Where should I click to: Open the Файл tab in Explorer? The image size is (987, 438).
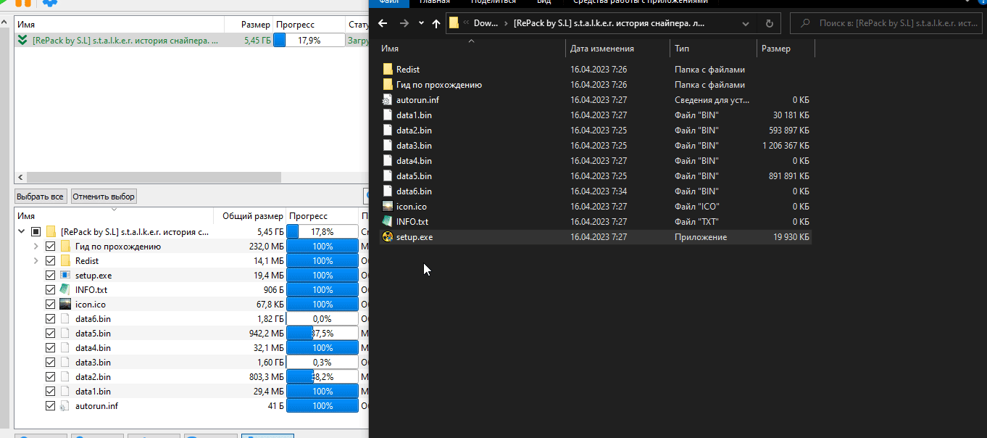[x=388, y=2]
